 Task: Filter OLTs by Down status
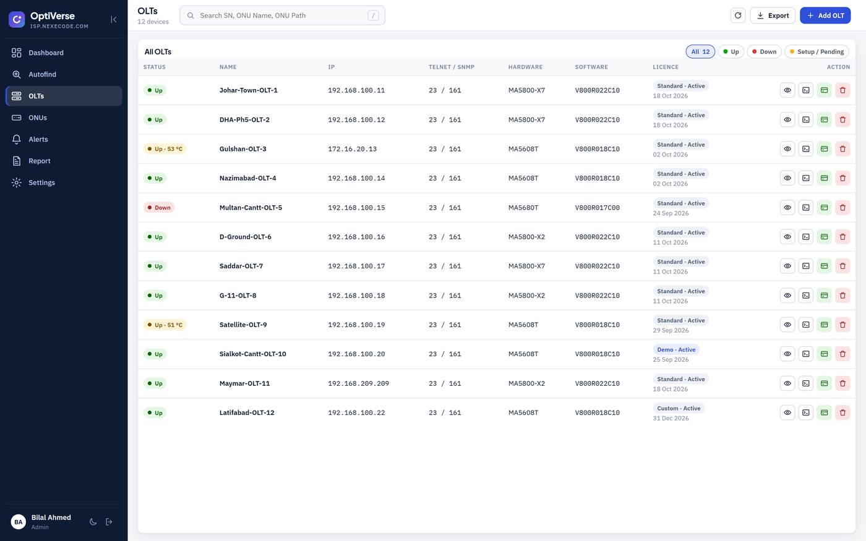765,52
